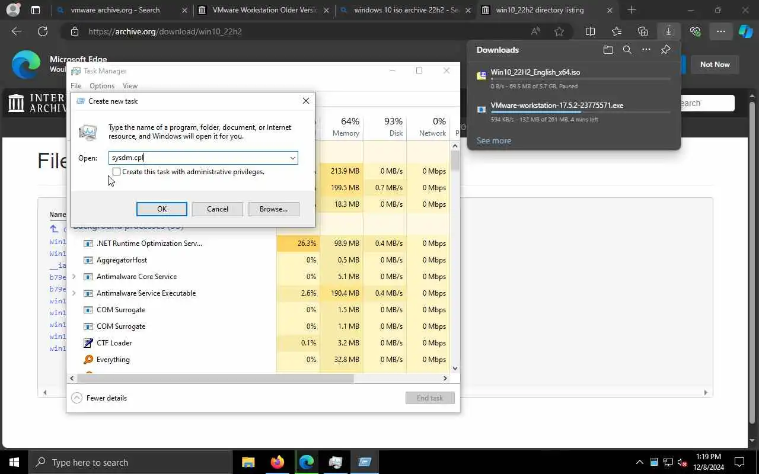Viewport: 759px width, 474px height.
Task: Switch to VMware Workstation Older Versions tab
Action: tap(264, 10)
